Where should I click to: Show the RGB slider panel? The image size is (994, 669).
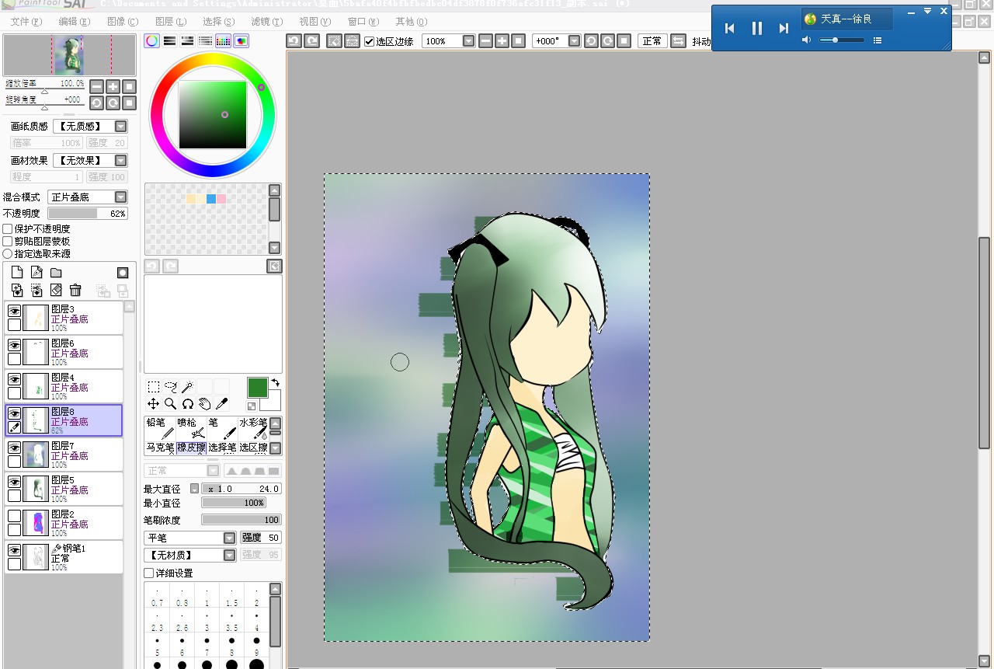click(x=170, y=41)
